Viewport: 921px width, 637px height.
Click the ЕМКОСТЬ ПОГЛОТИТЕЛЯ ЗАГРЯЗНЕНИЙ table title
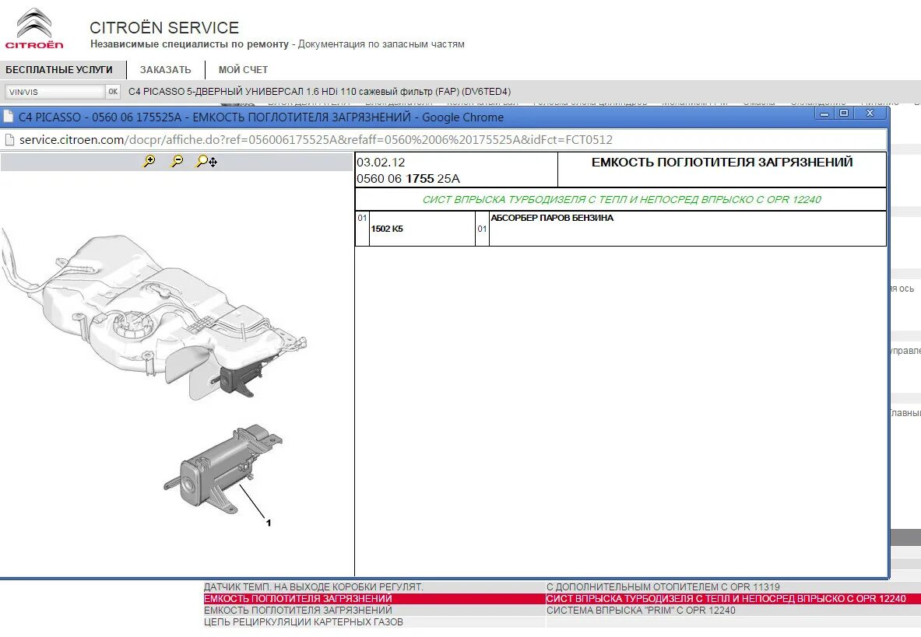(x=722, y=163)
